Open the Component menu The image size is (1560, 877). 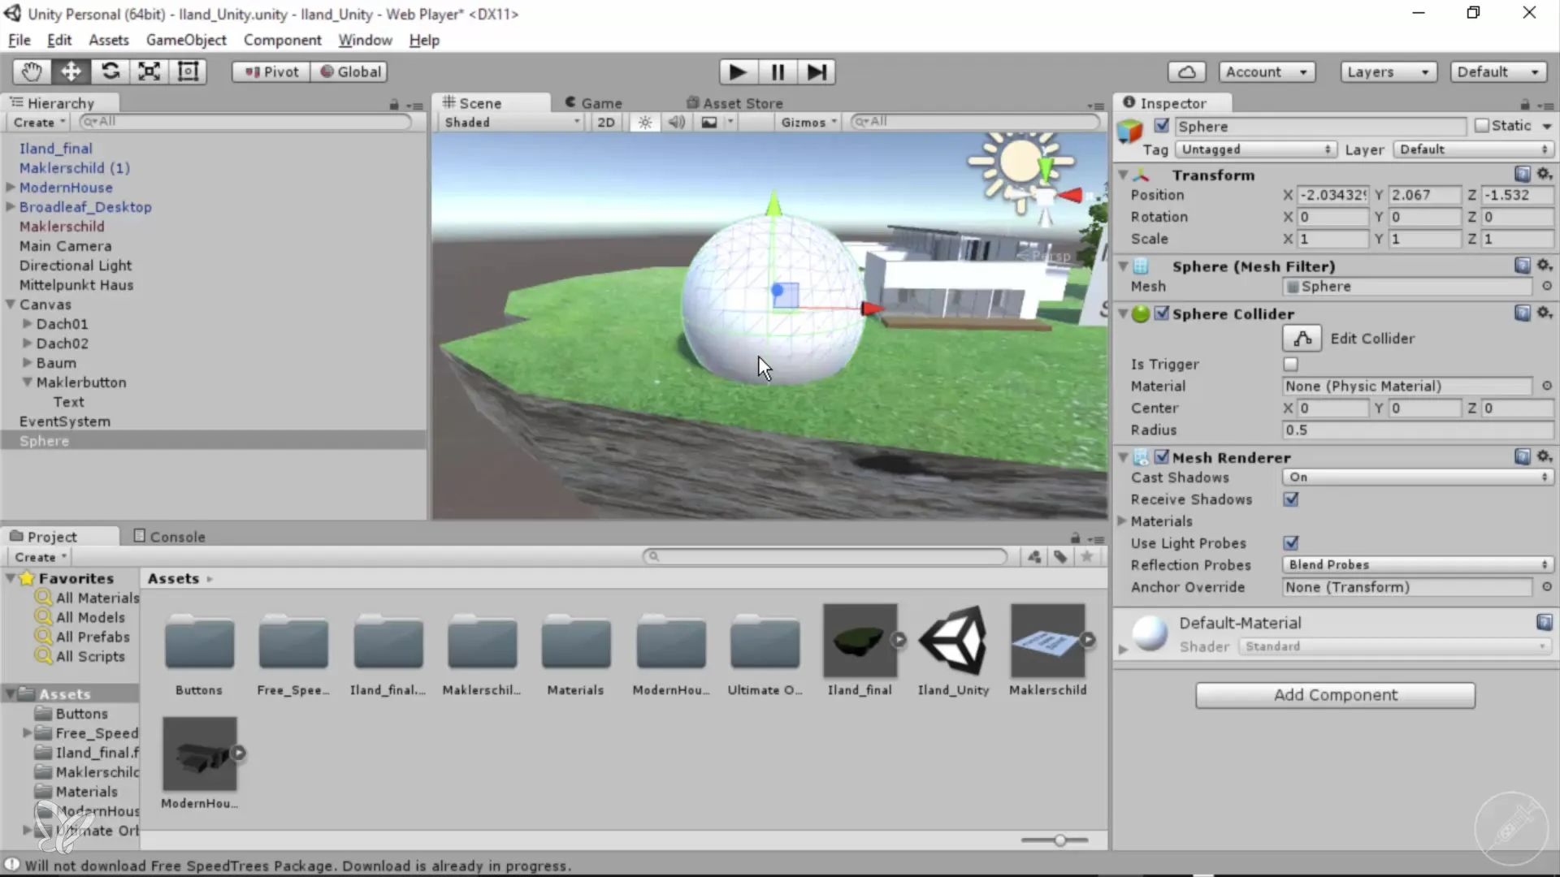pyautogui.click(x=282, y=40)
